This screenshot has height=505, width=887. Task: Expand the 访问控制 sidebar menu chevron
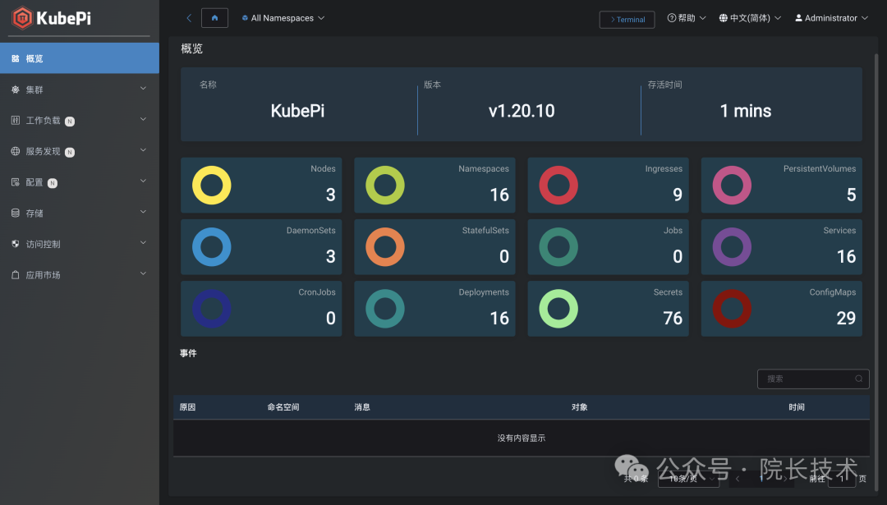coord(143,242)
